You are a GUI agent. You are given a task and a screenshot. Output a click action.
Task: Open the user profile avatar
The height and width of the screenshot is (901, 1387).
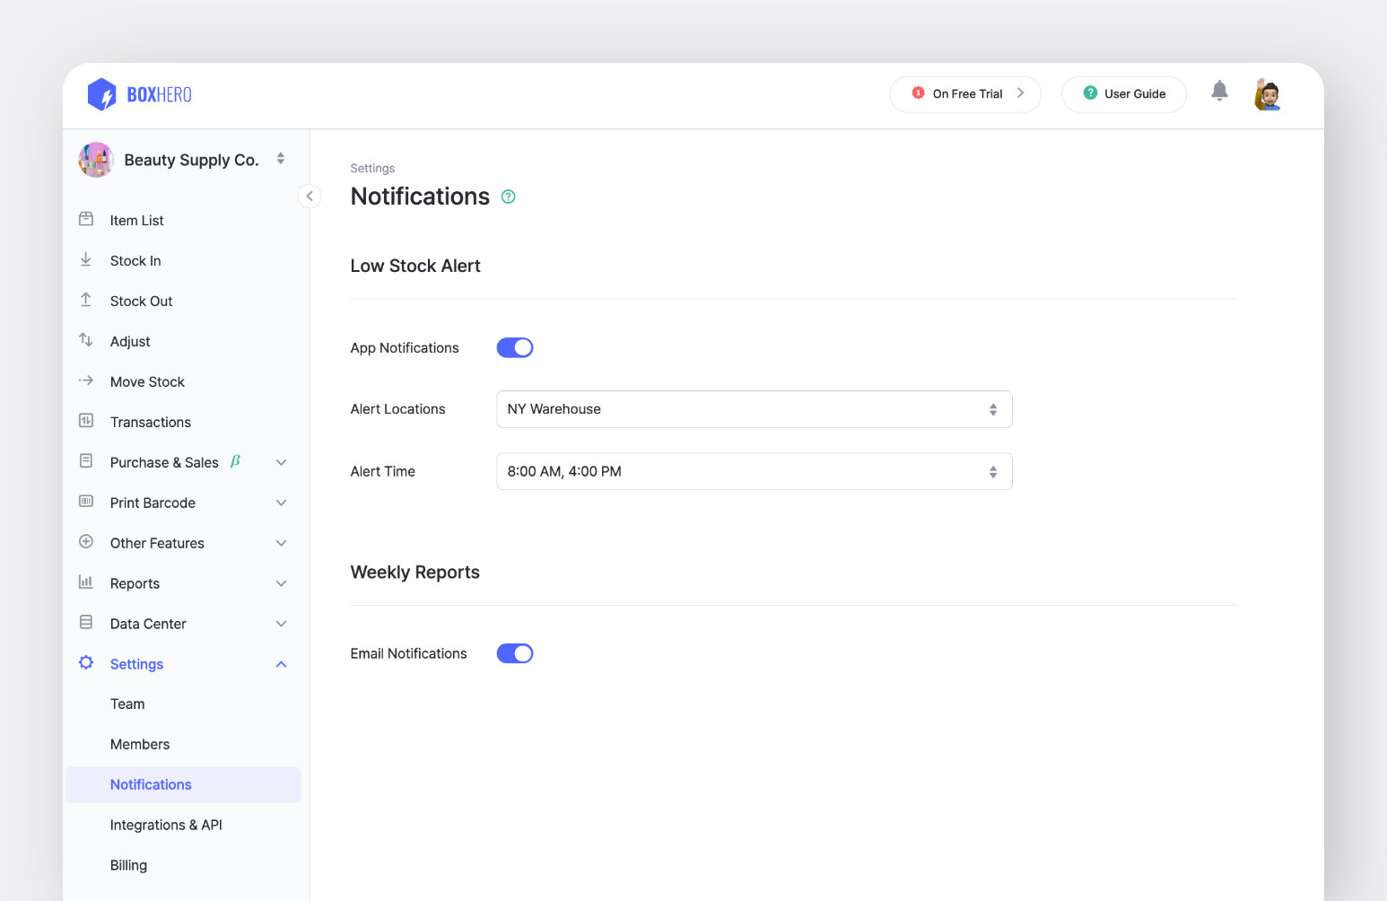(1267, 94)
